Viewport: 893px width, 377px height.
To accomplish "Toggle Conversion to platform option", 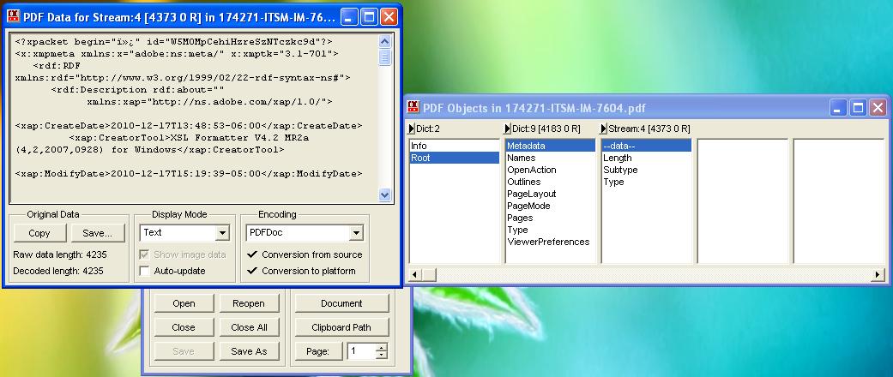I will pos(301,271).
